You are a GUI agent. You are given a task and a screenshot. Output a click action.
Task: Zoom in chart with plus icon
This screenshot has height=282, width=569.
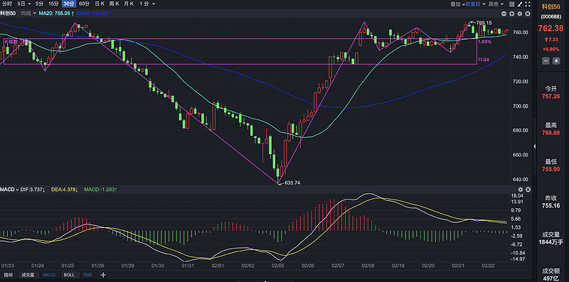pos(511,13)
